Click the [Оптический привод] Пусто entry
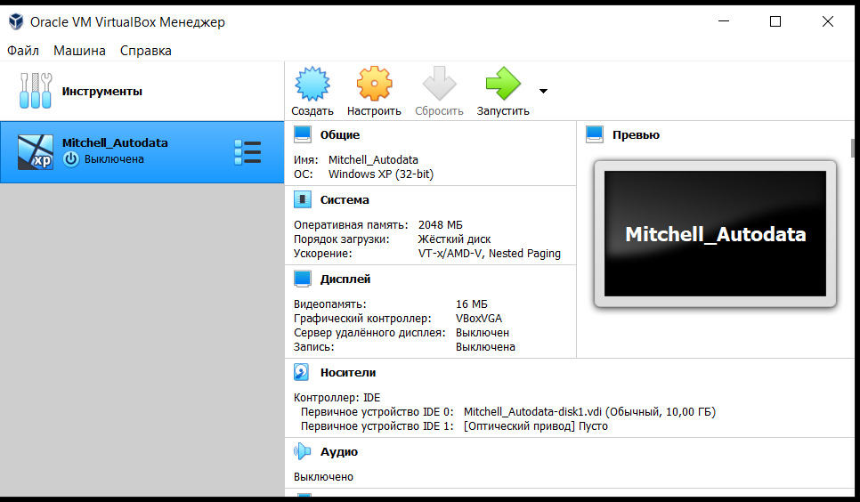This screenshot has height=502, width=860. click(x=536, y=425)
